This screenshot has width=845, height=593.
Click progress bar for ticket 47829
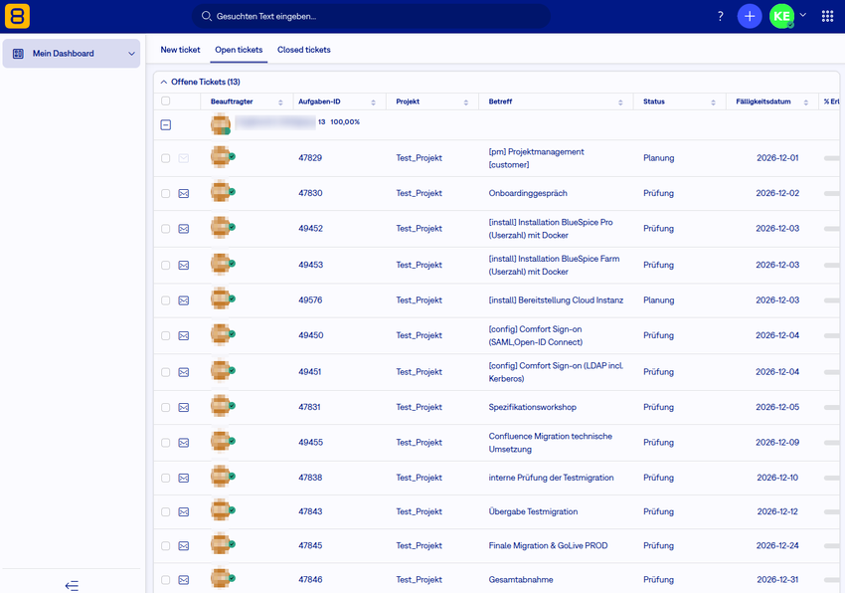tap(831, 158)
